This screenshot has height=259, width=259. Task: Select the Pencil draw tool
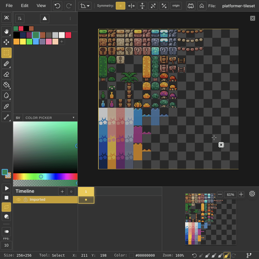coord(6,63)
